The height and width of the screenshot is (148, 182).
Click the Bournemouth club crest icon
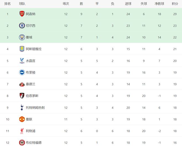tap(22, 96)
